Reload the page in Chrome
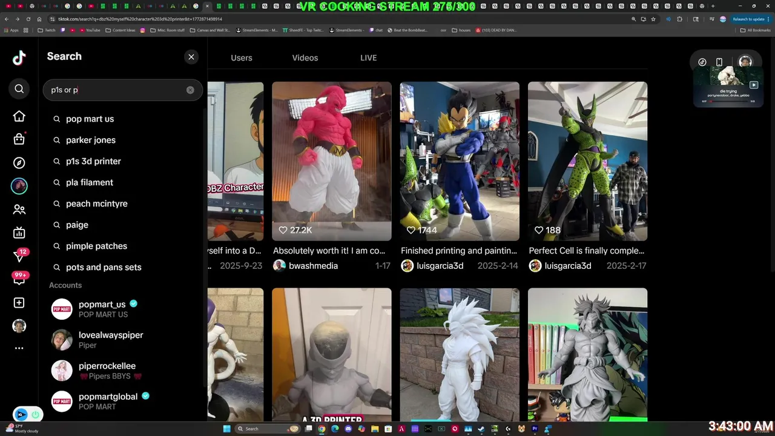 click(x=28, y=19)
